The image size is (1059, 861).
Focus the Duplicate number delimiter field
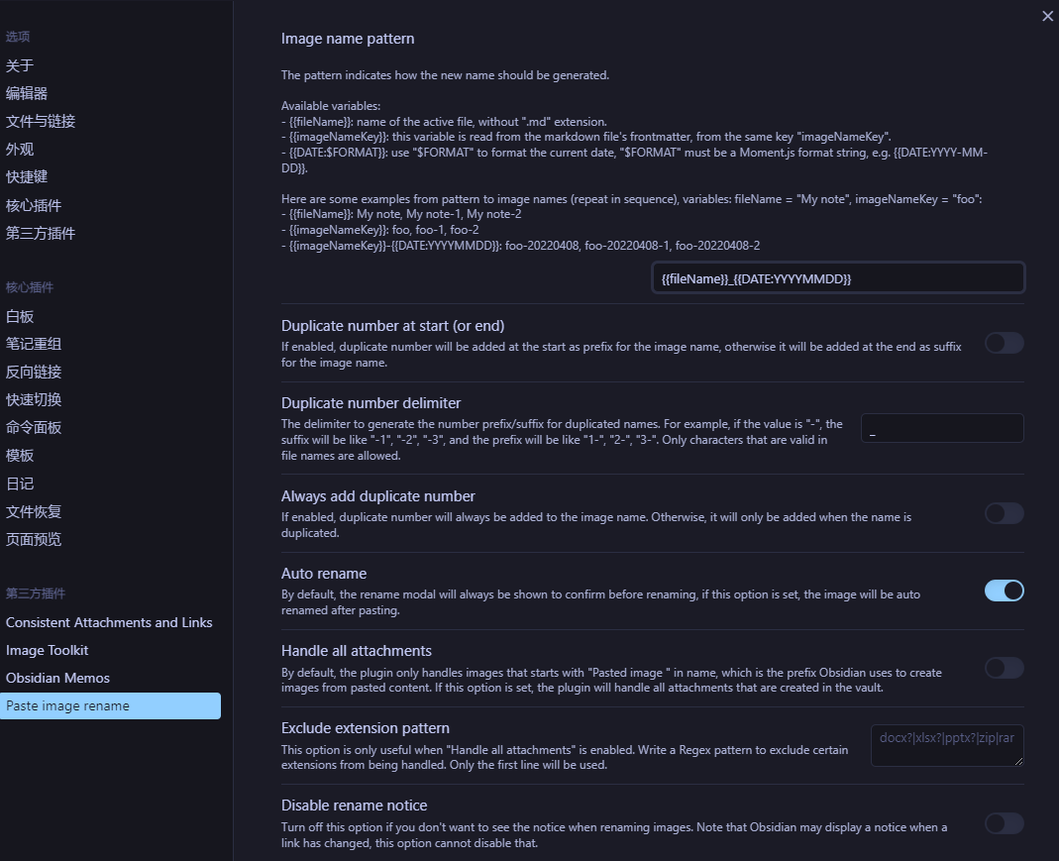pos(942,428)
